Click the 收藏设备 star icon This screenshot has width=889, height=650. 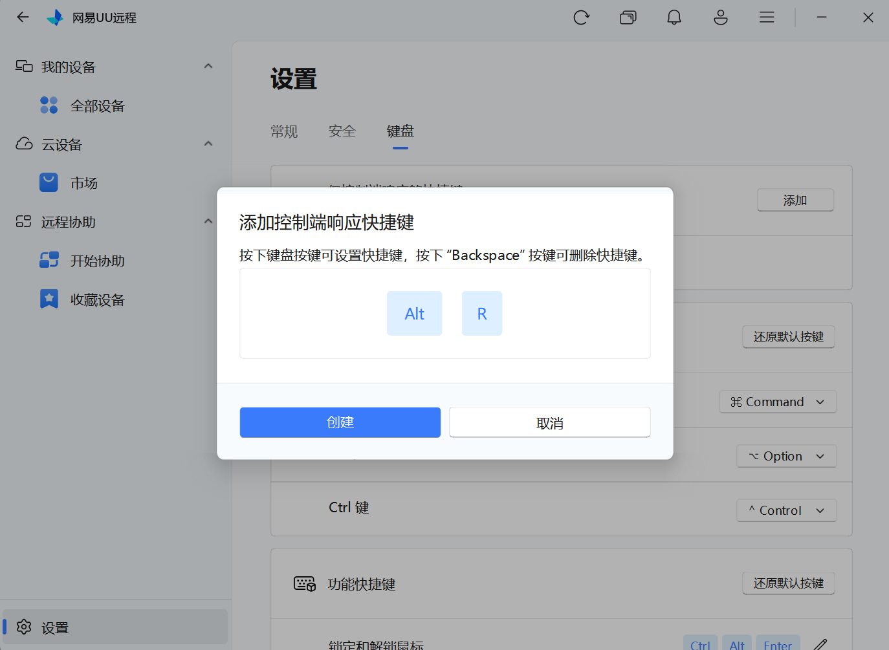coord(49,299)
